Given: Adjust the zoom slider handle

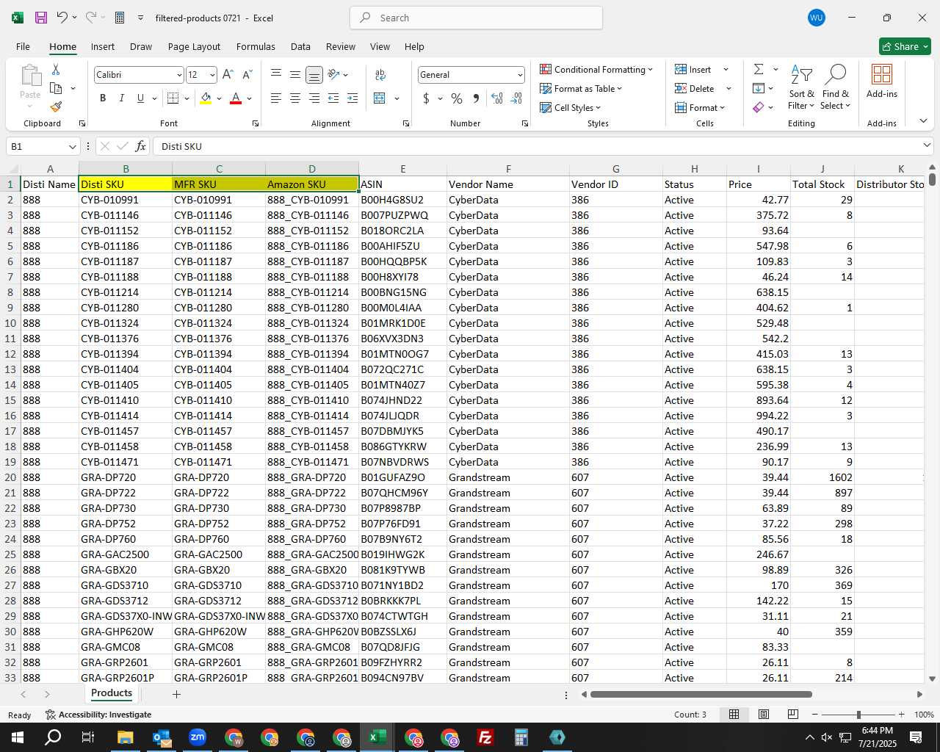Looking at the screenshot, I should (x=858, y=715).
